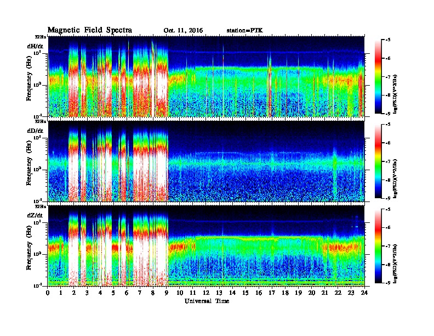The image size is (434, 336).
Task: Click the color bar beside the dZ/dt panel
Action: click(x=378, y=246)
